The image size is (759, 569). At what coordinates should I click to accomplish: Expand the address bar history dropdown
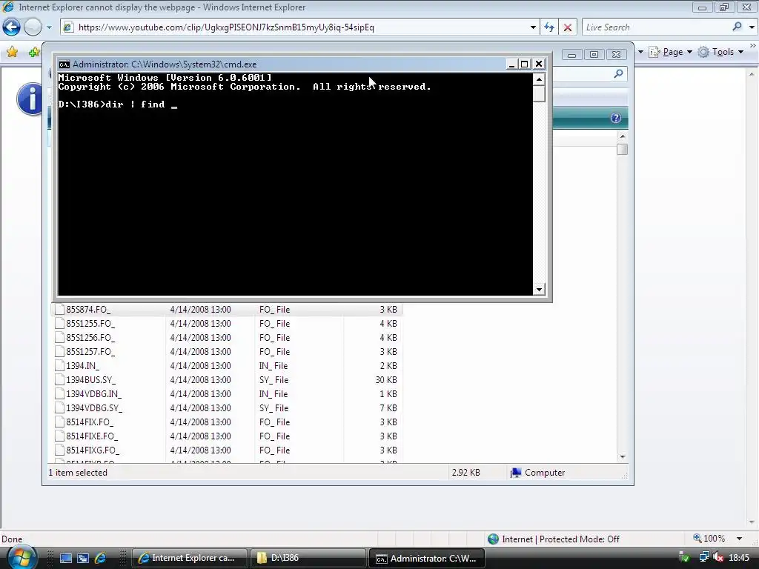click(533, 27)
